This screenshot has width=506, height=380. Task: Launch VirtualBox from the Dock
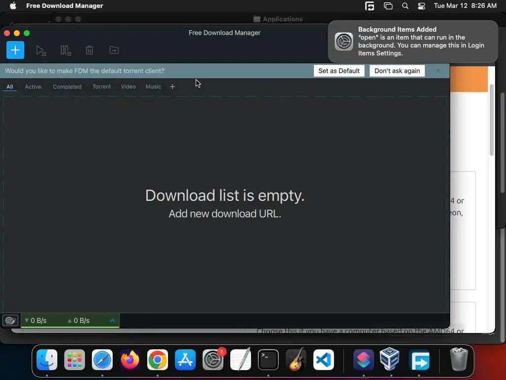[x=390, y=359]
